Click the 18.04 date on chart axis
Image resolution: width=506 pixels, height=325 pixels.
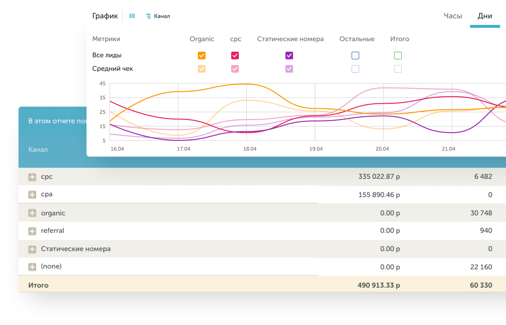coord(250,149)
